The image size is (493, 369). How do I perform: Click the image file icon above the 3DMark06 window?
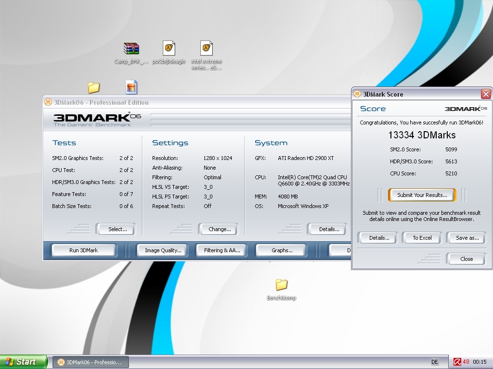coord(131,87)
